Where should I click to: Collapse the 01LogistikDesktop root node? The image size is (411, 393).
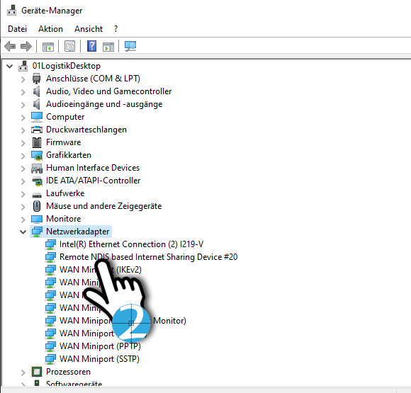[x=10, y=66]
